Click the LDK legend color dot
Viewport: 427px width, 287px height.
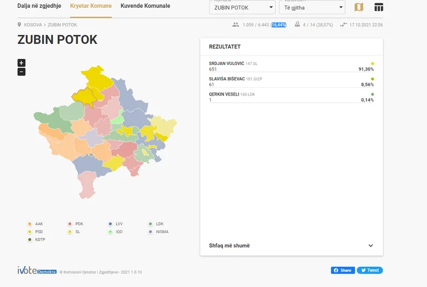pos(150,224)
